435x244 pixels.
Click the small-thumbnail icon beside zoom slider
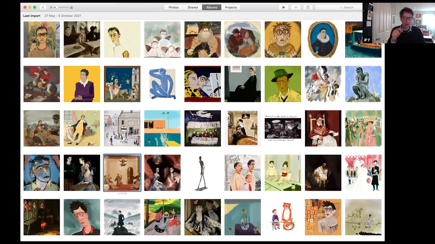[x=51, y=7]
